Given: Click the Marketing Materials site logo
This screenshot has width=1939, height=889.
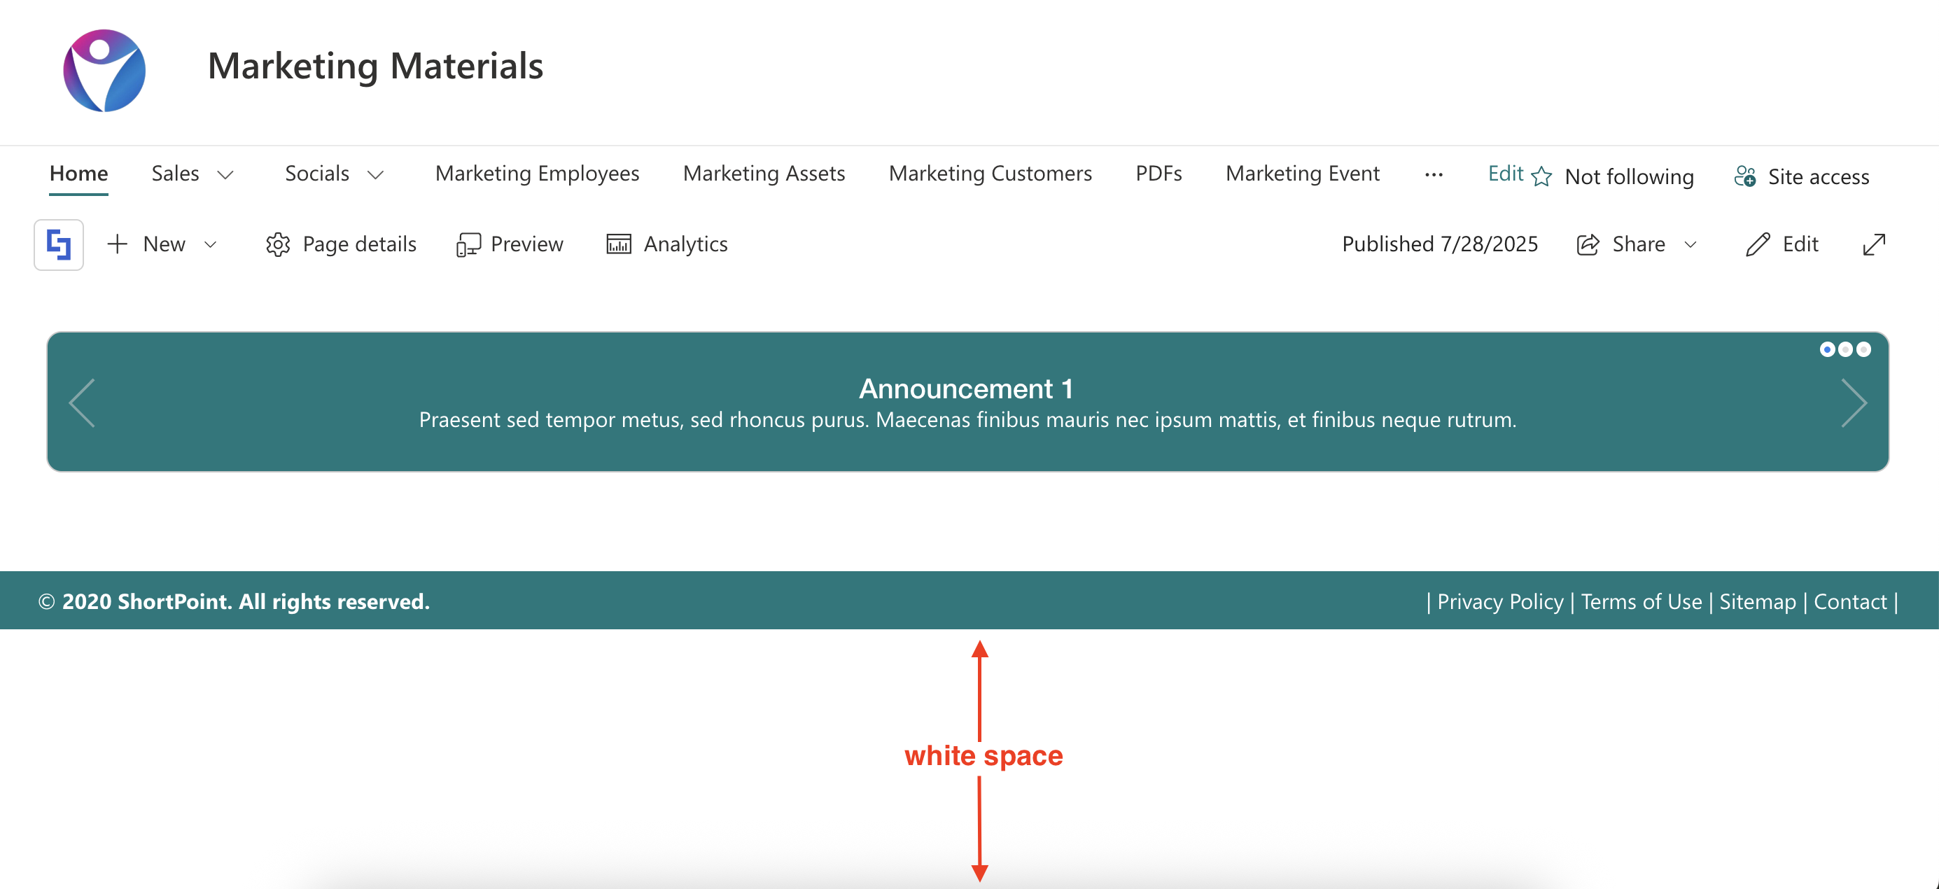Looking at the screenshot, I should pos(104,70).
